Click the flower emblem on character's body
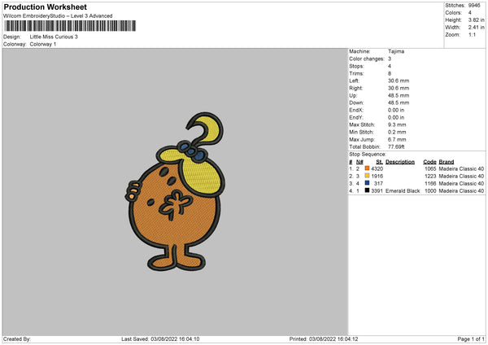 click(175, 205)
